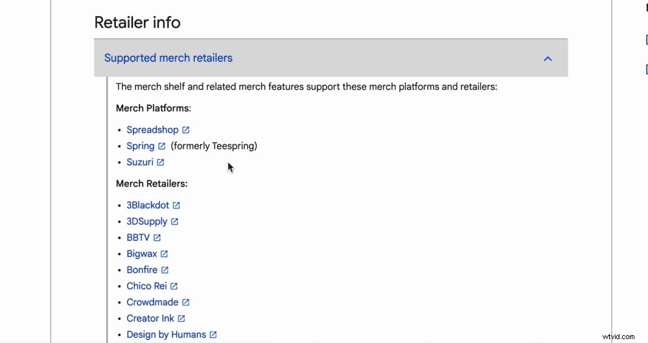
Task: Click the external link icon beside Bigwax
Action: pos(165,254)
